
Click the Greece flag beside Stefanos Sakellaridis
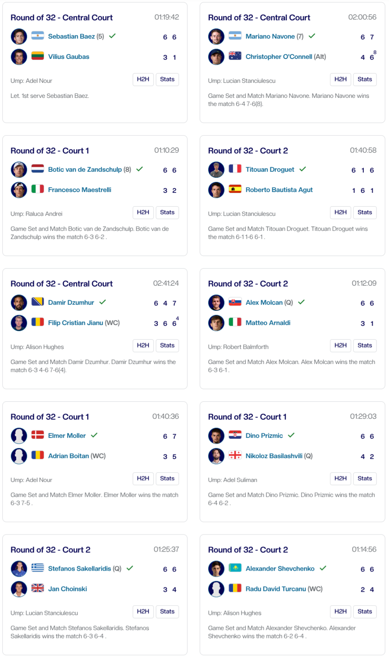coord(37,568)
